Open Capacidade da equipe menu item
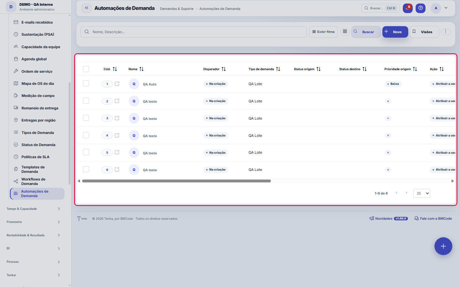The image size is (460, 287). coord(37,47)
